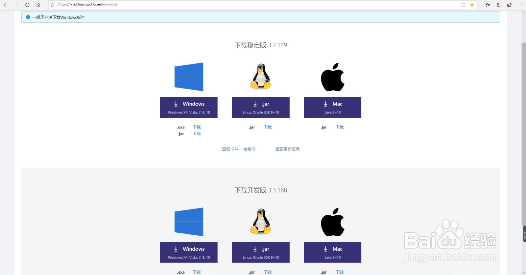The height and width of the screenshot is (275, 526).
Task: Download stable version for Mac
Action: (332, 107)
